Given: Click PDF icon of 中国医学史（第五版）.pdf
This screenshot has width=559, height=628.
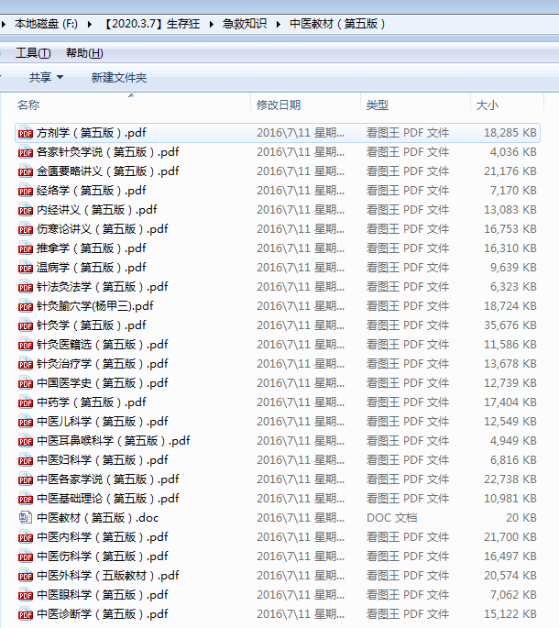Looking at the screenshot, I should click(26, 383).
